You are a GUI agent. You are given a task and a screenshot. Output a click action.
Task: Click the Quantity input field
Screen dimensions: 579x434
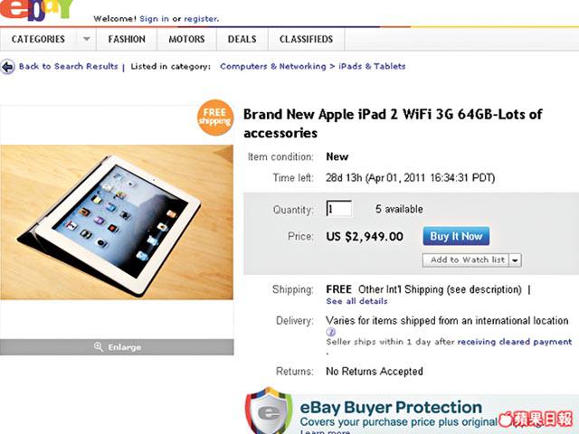(x=339, y=209)
